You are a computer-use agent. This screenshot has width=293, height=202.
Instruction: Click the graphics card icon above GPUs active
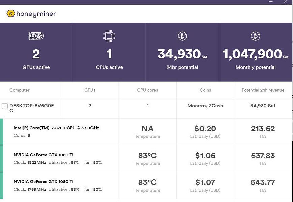point(36,36)
